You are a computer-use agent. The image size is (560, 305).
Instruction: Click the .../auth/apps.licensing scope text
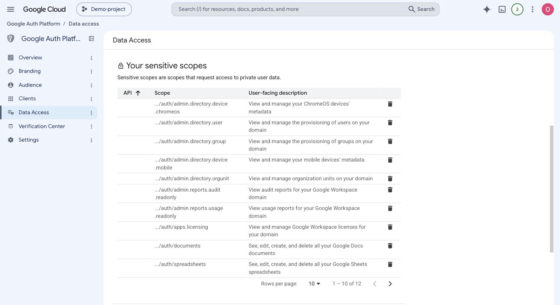point(181,227)
